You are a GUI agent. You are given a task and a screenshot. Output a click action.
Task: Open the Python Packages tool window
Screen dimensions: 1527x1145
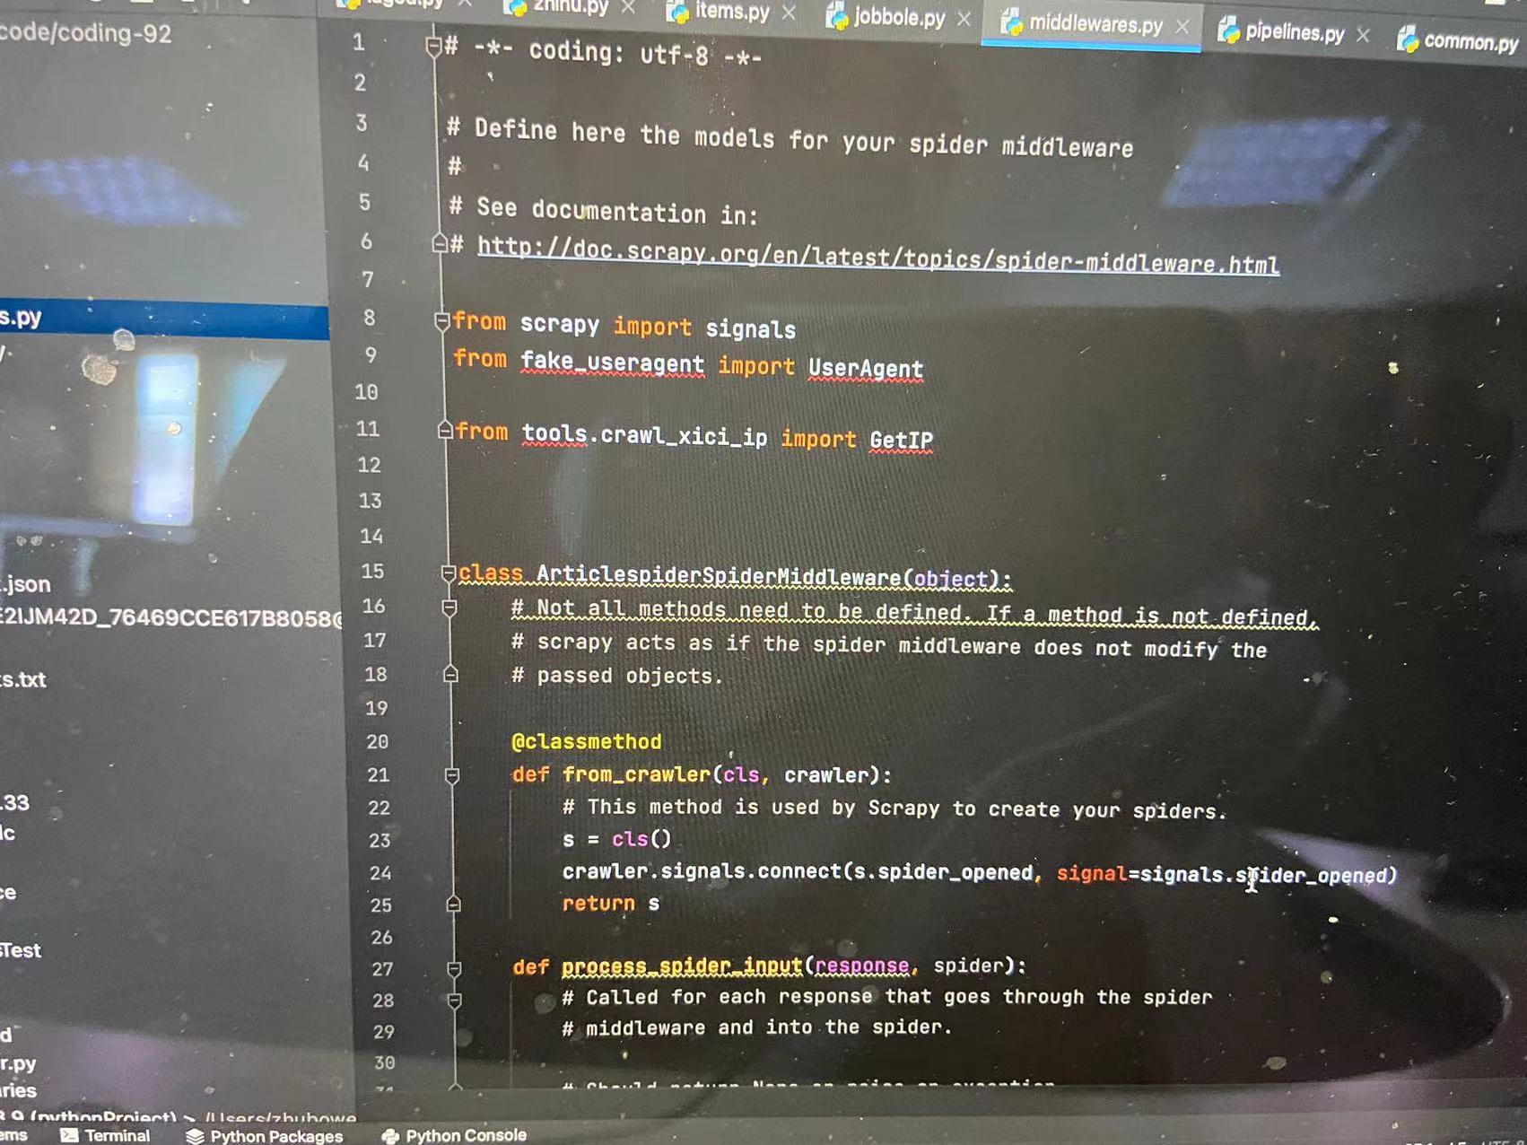(x=265, y=1136)
